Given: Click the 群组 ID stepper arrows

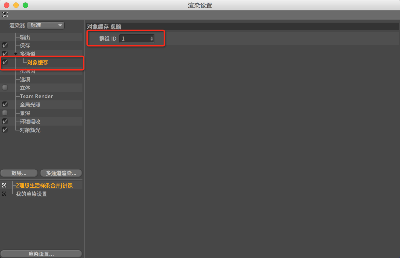Looking at the screenshot, I should coord(152,39).
